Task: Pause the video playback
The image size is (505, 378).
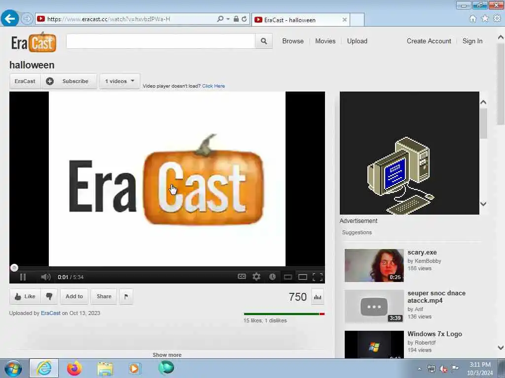Action: pyautogui.click(x=23, y=277)
